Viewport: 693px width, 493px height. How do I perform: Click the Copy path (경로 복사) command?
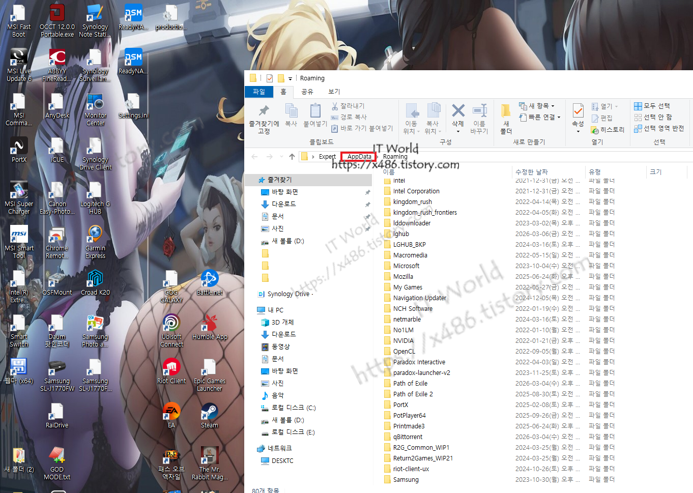pos(349,117)
